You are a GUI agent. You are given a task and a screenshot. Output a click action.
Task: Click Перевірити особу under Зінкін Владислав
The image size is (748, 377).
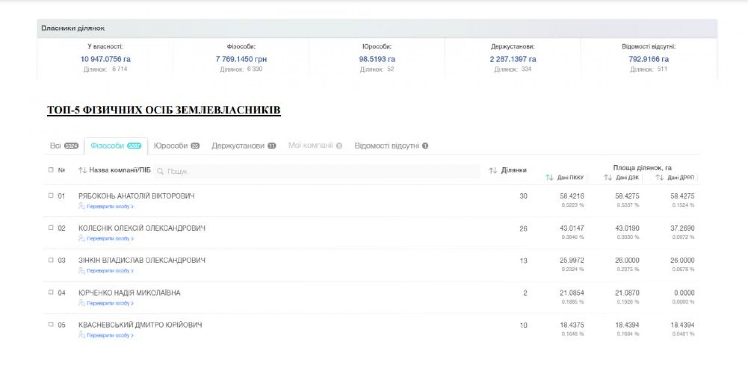(109, 271)
